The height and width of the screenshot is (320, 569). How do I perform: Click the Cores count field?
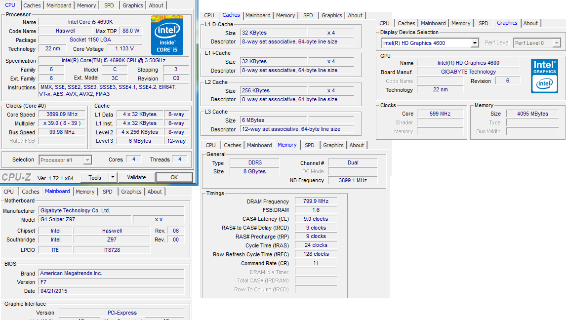[134, 159]
